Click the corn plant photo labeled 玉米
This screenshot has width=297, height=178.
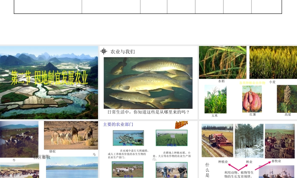point(216,99)
